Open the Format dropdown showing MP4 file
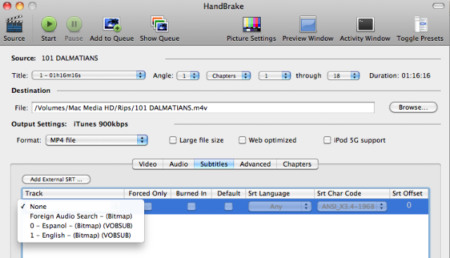Image resolution: width=450 pixels, height=258 pixels. (96, 140)
